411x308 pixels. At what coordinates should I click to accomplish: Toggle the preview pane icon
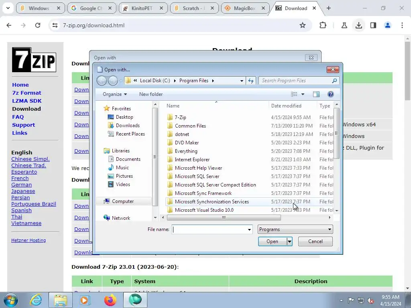[x=316, y=94]
